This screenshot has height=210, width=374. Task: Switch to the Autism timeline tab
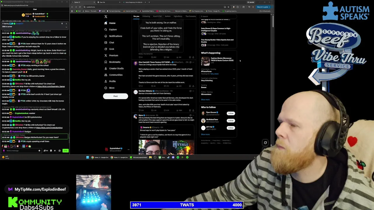click(168, 16)
